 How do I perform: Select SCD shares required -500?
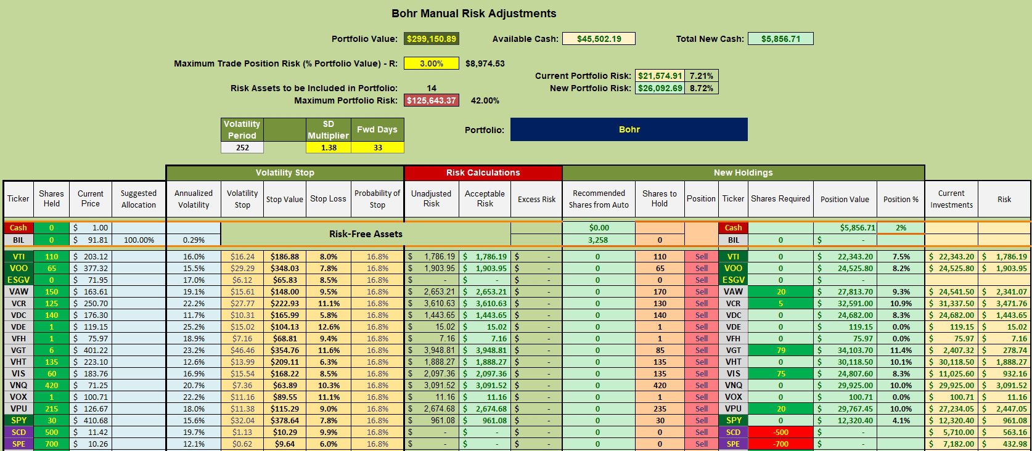[780, 433]
